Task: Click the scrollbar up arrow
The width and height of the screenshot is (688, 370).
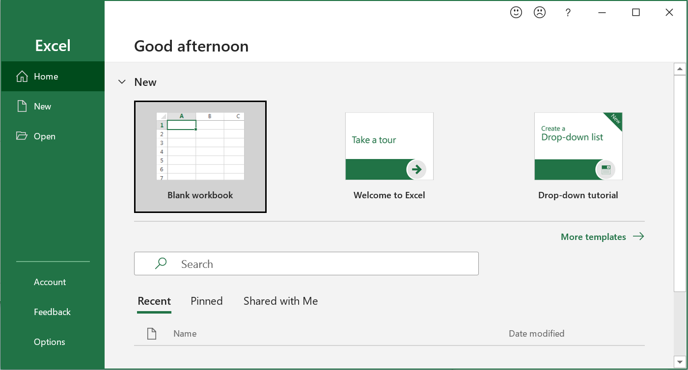Action: (680, 69)
